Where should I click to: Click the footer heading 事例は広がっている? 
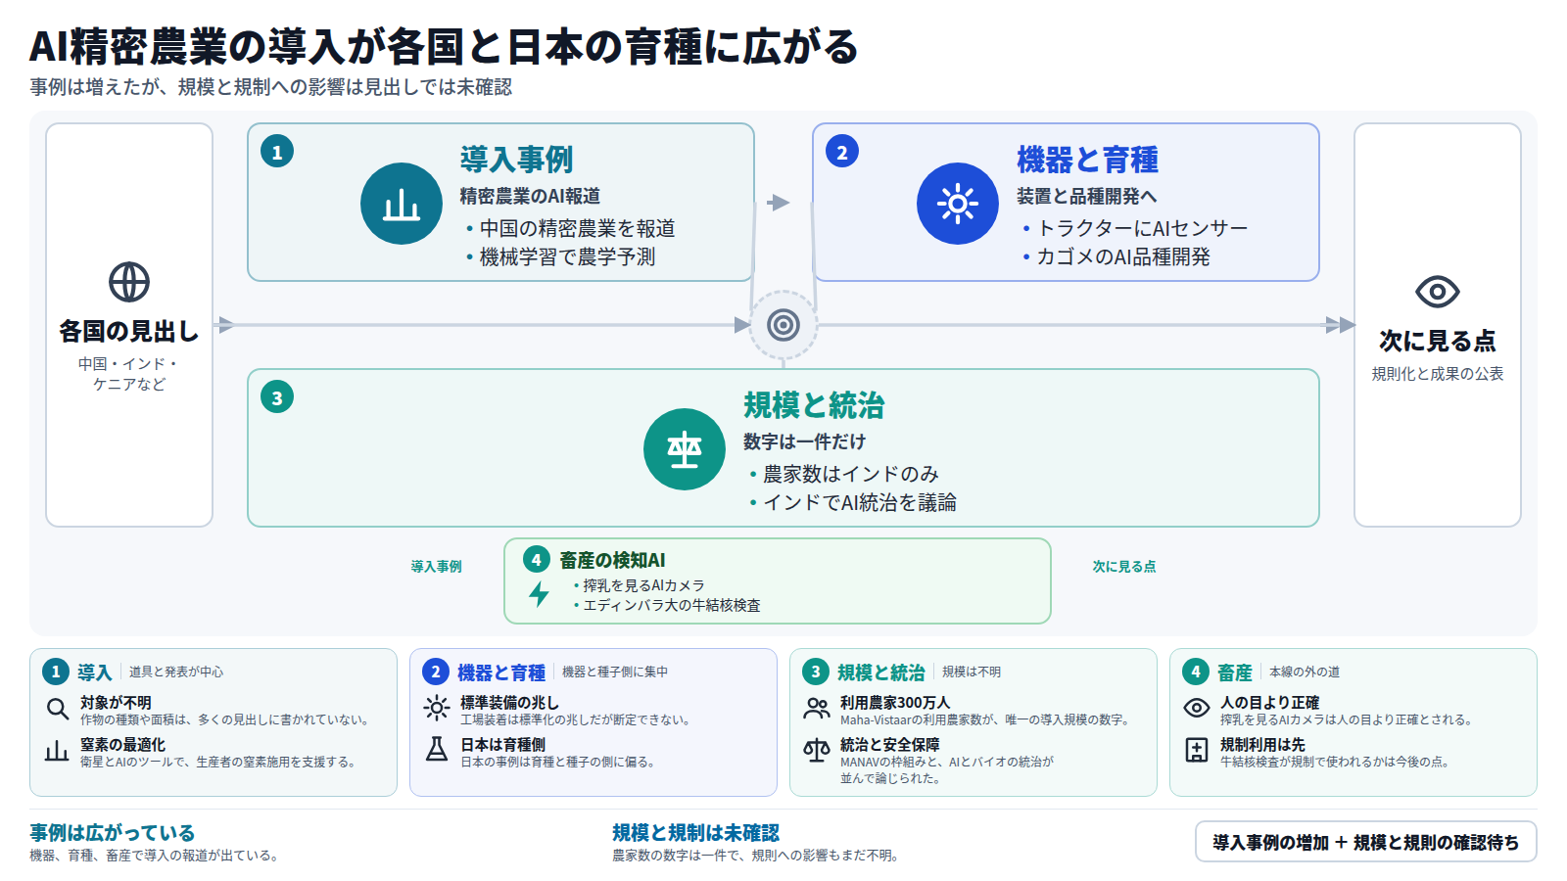click(112, 833)
